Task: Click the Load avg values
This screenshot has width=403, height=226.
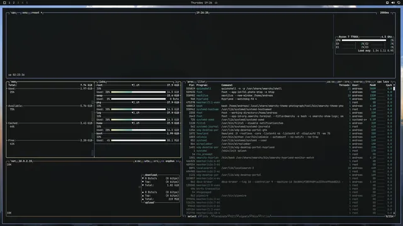Action: point(383,51)
